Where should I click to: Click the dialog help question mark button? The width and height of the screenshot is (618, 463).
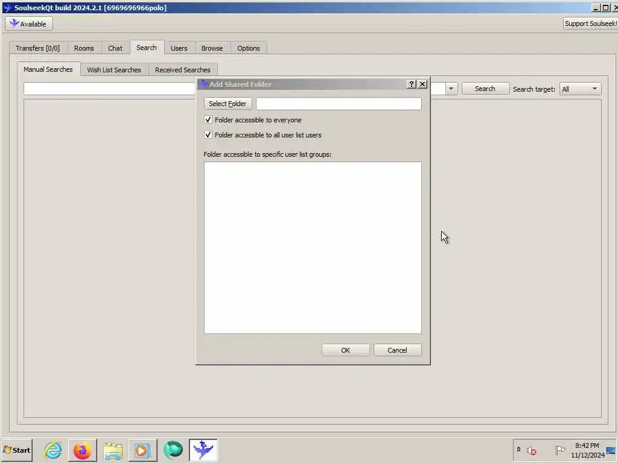coord(411,84)
